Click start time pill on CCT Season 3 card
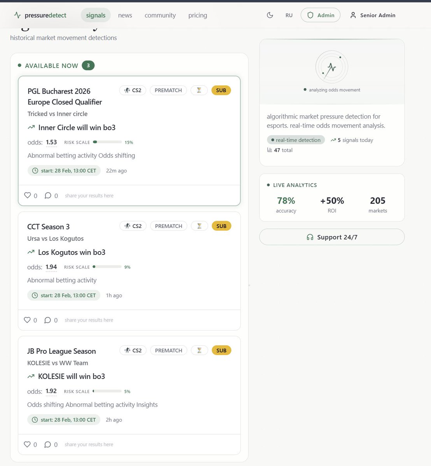This screenshot has width=431, height=466. (64, 295)
